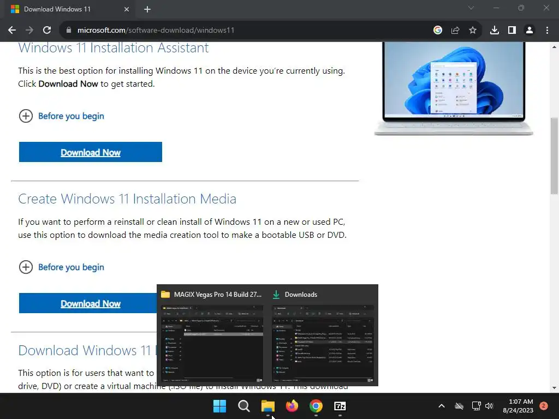Screen dimensions: 559x419
Task: Open the clock showing 1:07 AM
Action: tap(518, 406)
